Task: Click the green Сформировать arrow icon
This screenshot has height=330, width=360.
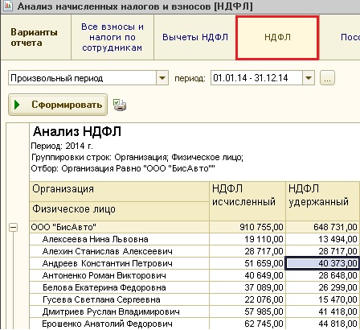Action: click(17, 105)
